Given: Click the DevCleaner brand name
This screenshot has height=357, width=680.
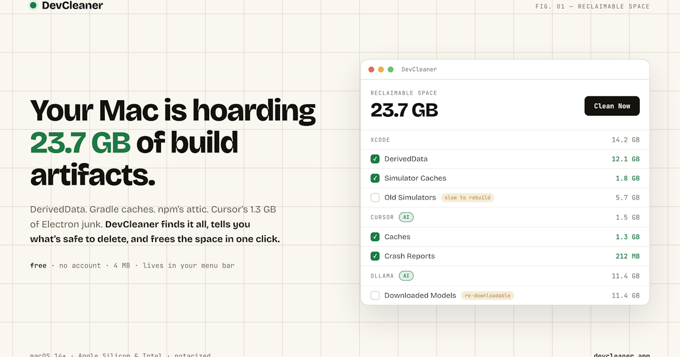Looking at the screenshot, I should [73, 6].
